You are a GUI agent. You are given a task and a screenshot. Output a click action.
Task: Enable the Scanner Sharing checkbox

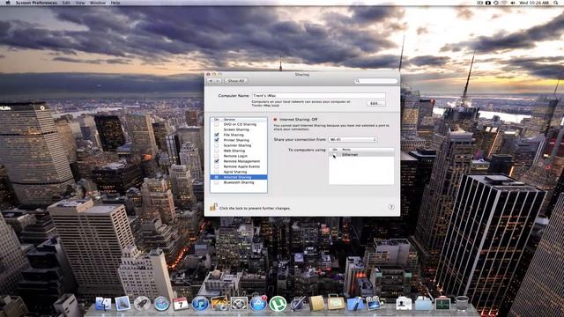pyautogui.click(x=217, y=145)
